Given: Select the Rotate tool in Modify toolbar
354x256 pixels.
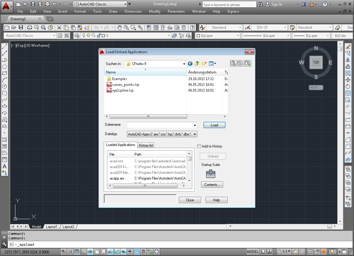Looking at the screenshot, I should pos(348,86).
